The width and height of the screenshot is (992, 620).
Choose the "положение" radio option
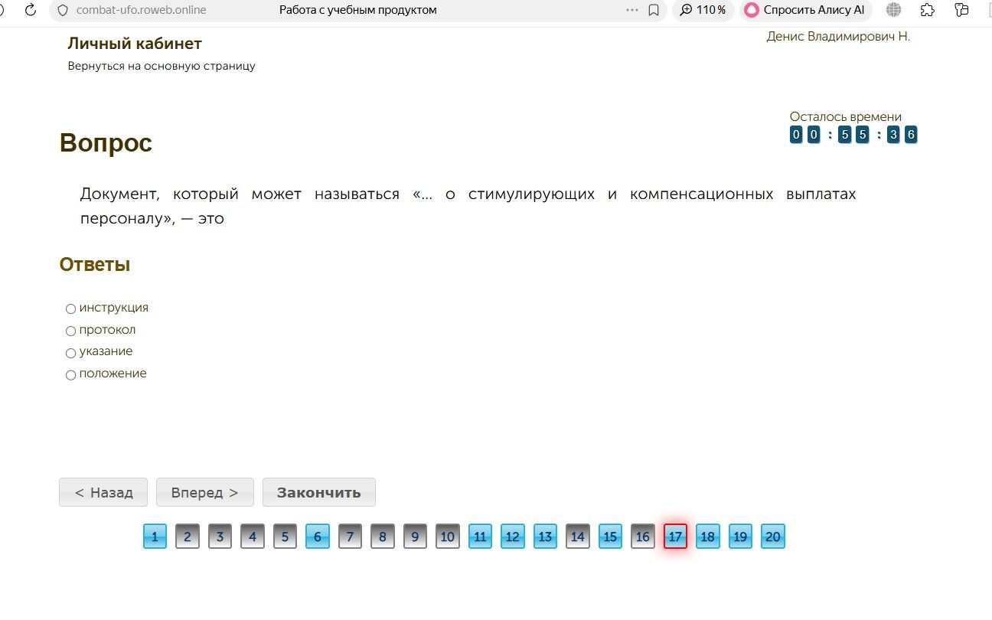(70, 375)
